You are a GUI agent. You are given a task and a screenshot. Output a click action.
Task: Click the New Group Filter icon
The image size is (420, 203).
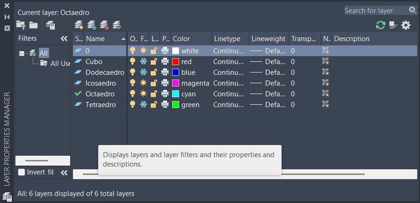33,25
